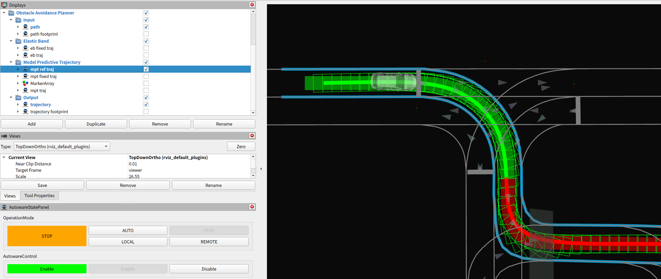
Task: Close the Displays panel
Action: 252,5
